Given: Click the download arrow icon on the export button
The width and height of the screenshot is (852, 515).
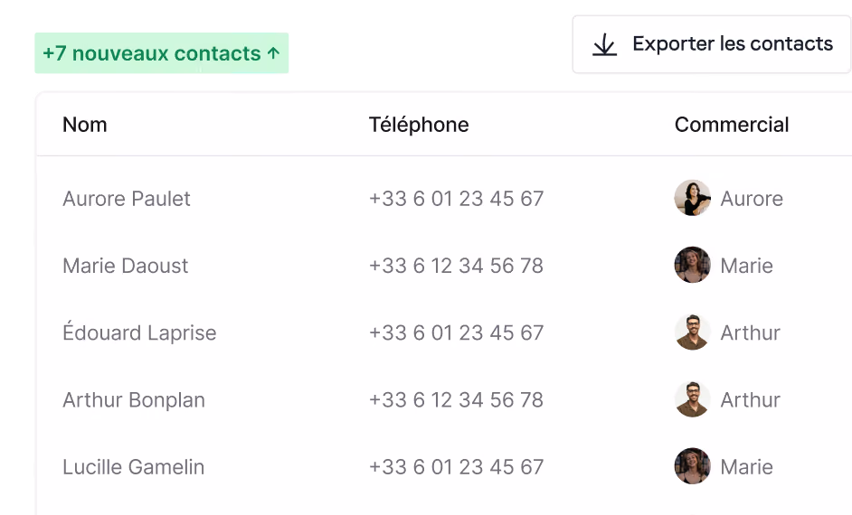Looking at the screenshot, I should coord(604,44).
